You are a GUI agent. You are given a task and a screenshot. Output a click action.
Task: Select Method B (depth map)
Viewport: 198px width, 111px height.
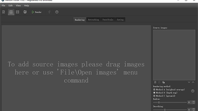click(165, 93)
